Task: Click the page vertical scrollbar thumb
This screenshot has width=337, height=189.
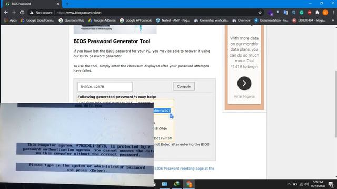Action: coord(335,104)
